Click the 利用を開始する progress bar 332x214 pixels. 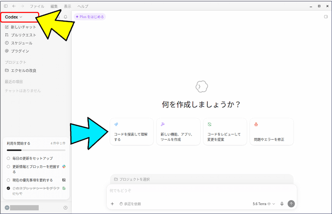pyautogui.click(x=36, y=150)
